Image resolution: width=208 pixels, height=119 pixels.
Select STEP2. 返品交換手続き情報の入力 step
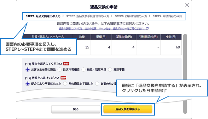point(88,16)
